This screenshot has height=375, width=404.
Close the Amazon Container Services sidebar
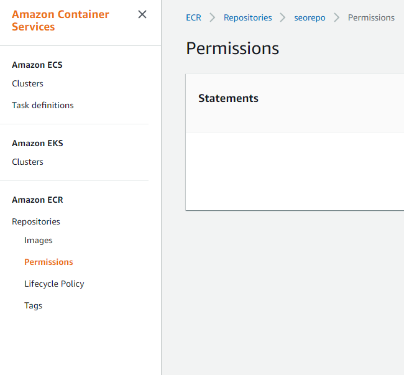point(142,14)
